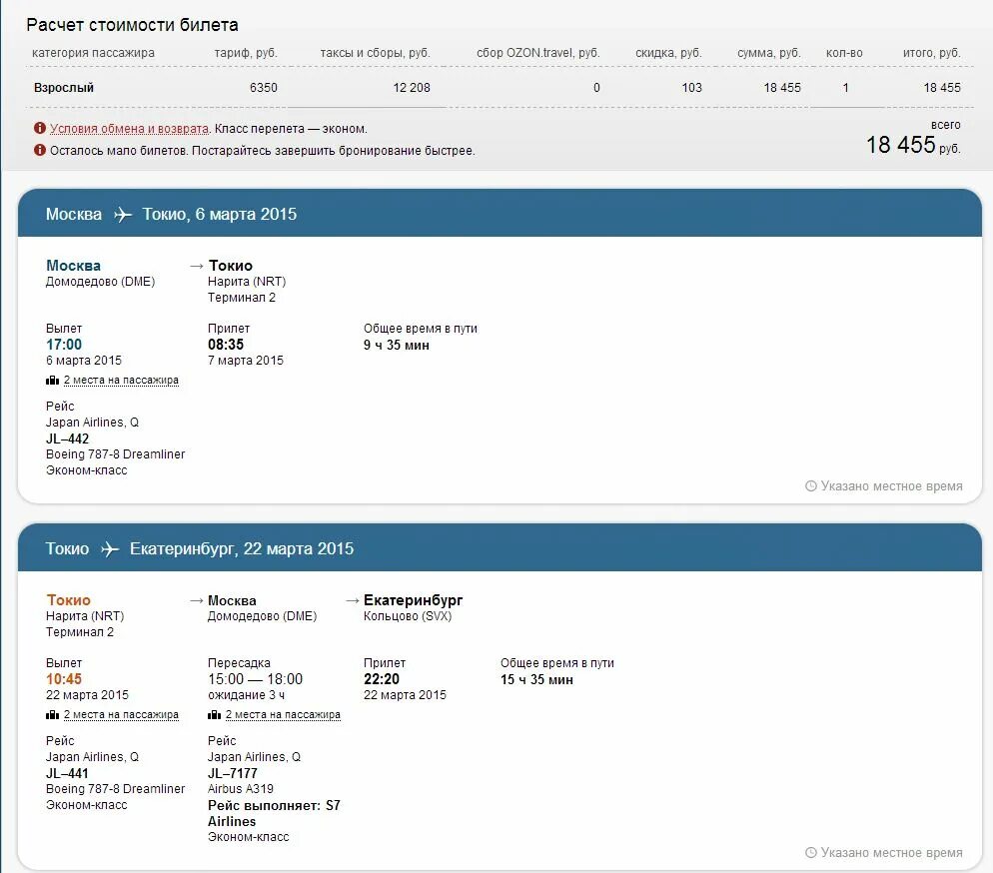Viewport: 993px width, 873px height.
Task: Click arrow icon before Екатеринбург
Action: point(352,600)
